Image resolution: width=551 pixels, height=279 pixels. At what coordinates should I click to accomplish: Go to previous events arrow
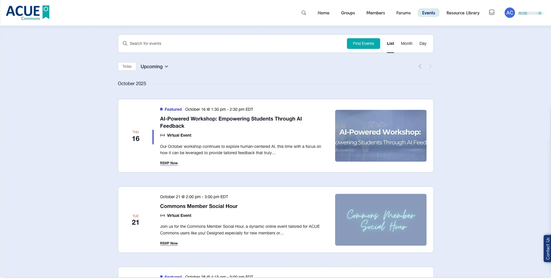pyautogui.click(x=420, y=66)
